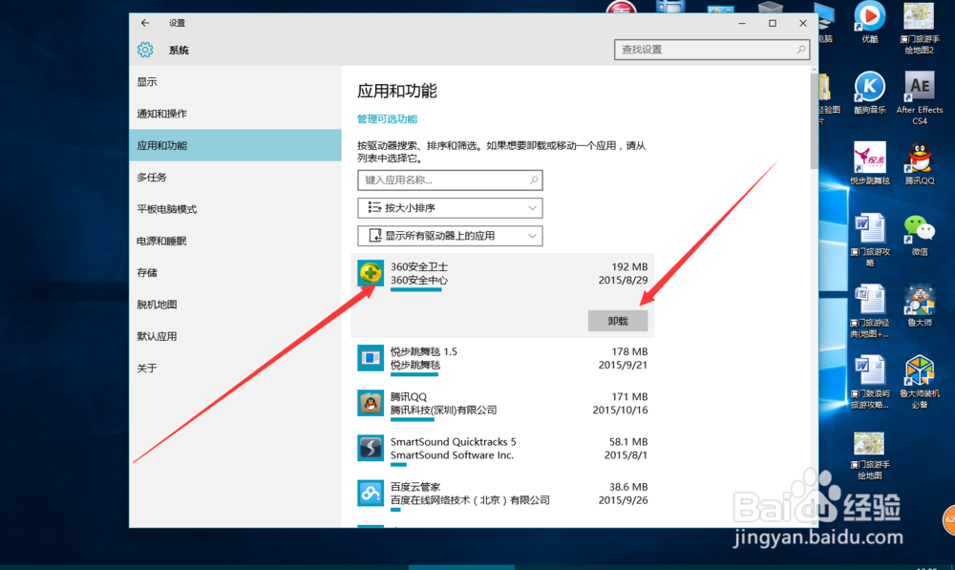Click the 键入应用名称 search box

tap(450, 179)
